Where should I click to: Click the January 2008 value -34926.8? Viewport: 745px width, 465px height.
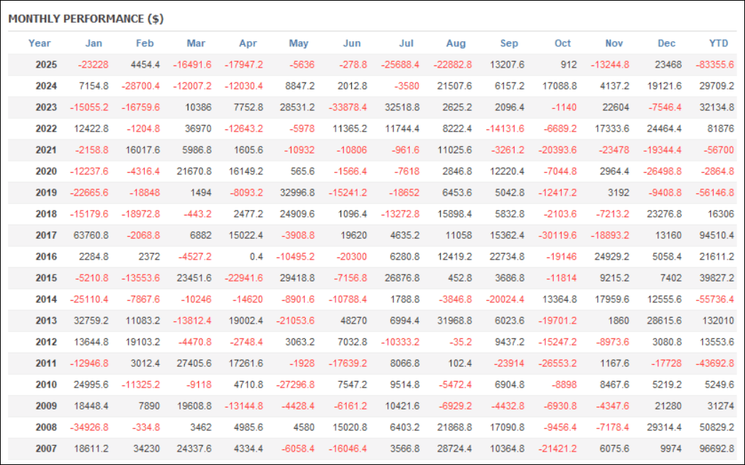91,429
